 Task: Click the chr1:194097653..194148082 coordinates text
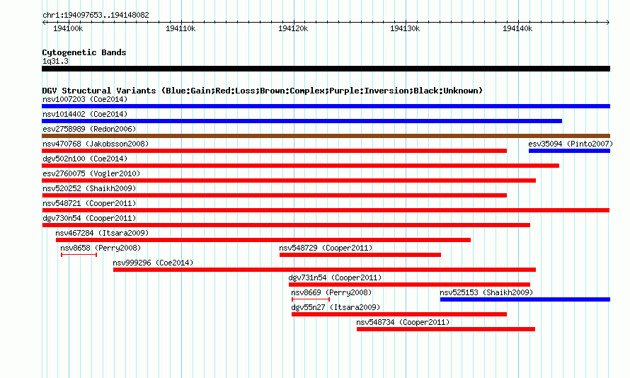96,15
